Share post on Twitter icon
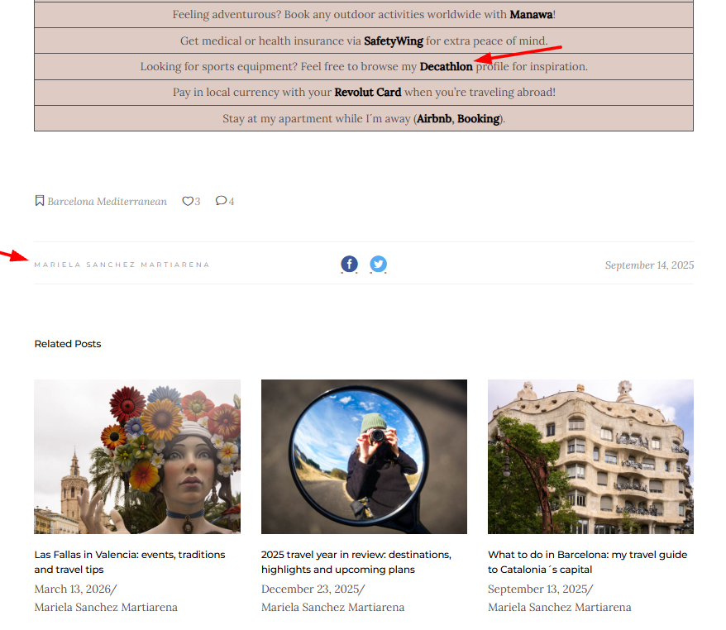The image size is (726, 630). tap(378, 264)
